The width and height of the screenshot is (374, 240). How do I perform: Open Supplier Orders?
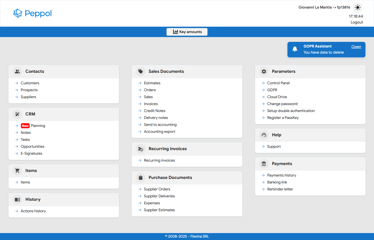tap(157, 189)
